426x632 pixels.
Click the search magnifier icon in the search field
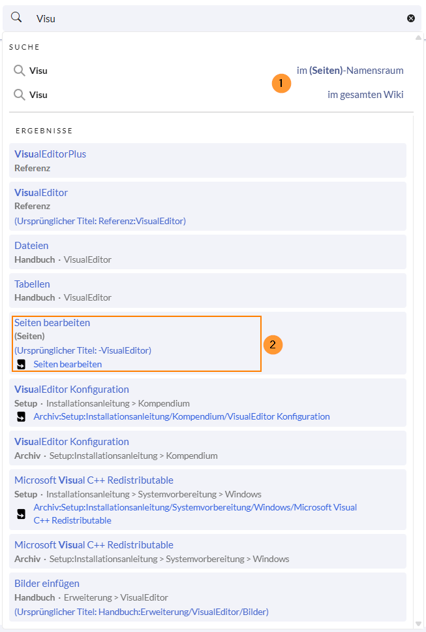pyautogui.click(x=16, y=18)
